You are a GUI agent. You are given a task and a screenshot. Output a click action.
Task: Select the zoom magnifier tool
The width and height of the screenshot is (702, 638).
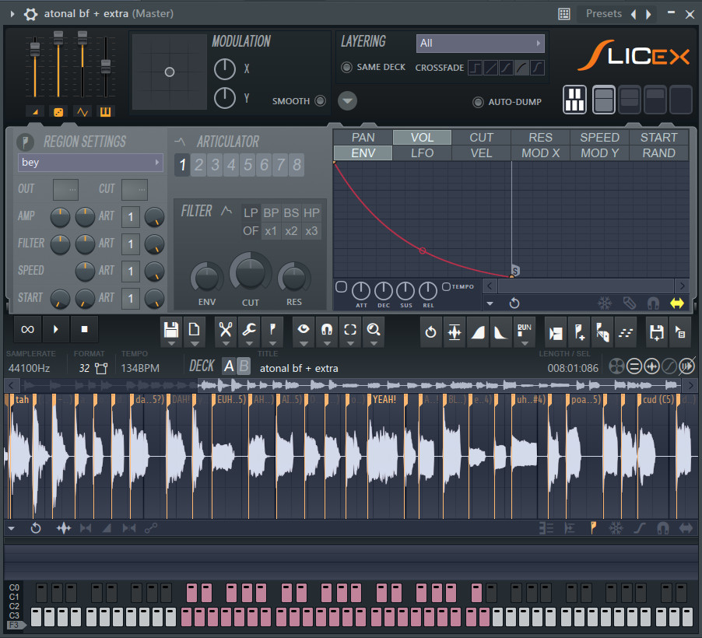(374, 331)
